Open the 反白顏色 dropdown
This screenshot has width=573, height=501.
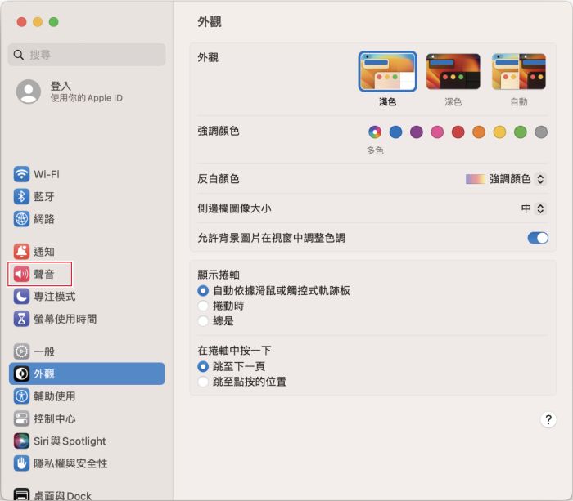coord(506,179)
